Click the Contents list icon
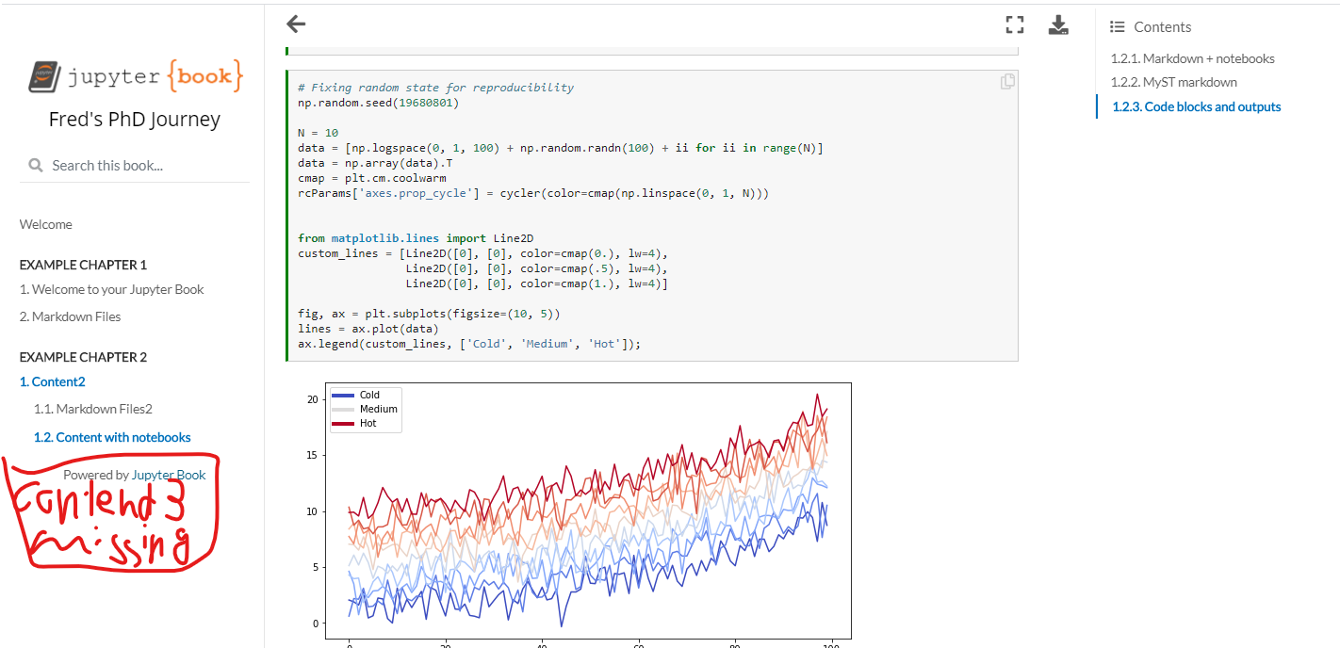1340x648 pixels. pyautogui.click(x=1119, y=26)
